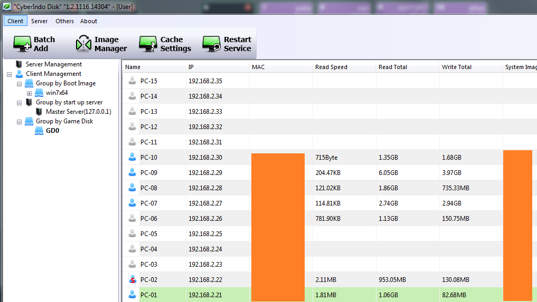
Task: Click the gray user icon of PC-06
Action: pyautogui.click(x=132, y=218)
